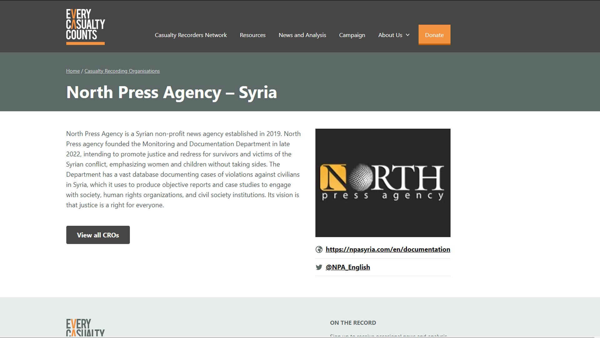Click the North Press Agency – Syria heading

click(172, 92)
